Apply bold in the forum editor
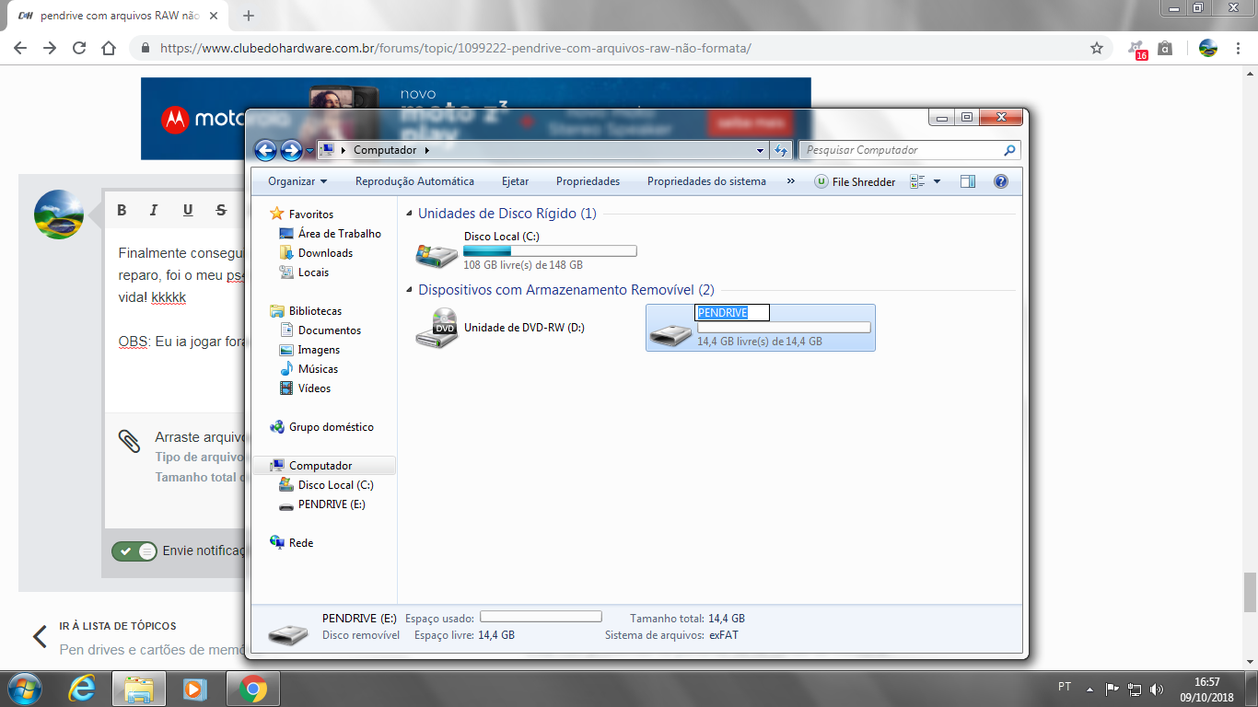Image resolution: width=1258 pixels, height=707 pixels. coord(122,211)
